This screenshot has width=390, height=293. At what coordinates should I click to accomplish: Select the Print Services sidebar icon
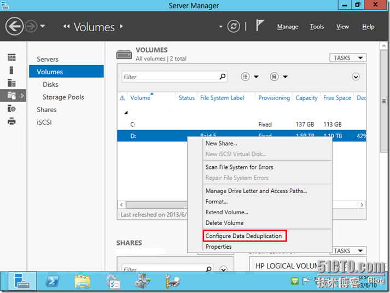click(x=11, y=121)
